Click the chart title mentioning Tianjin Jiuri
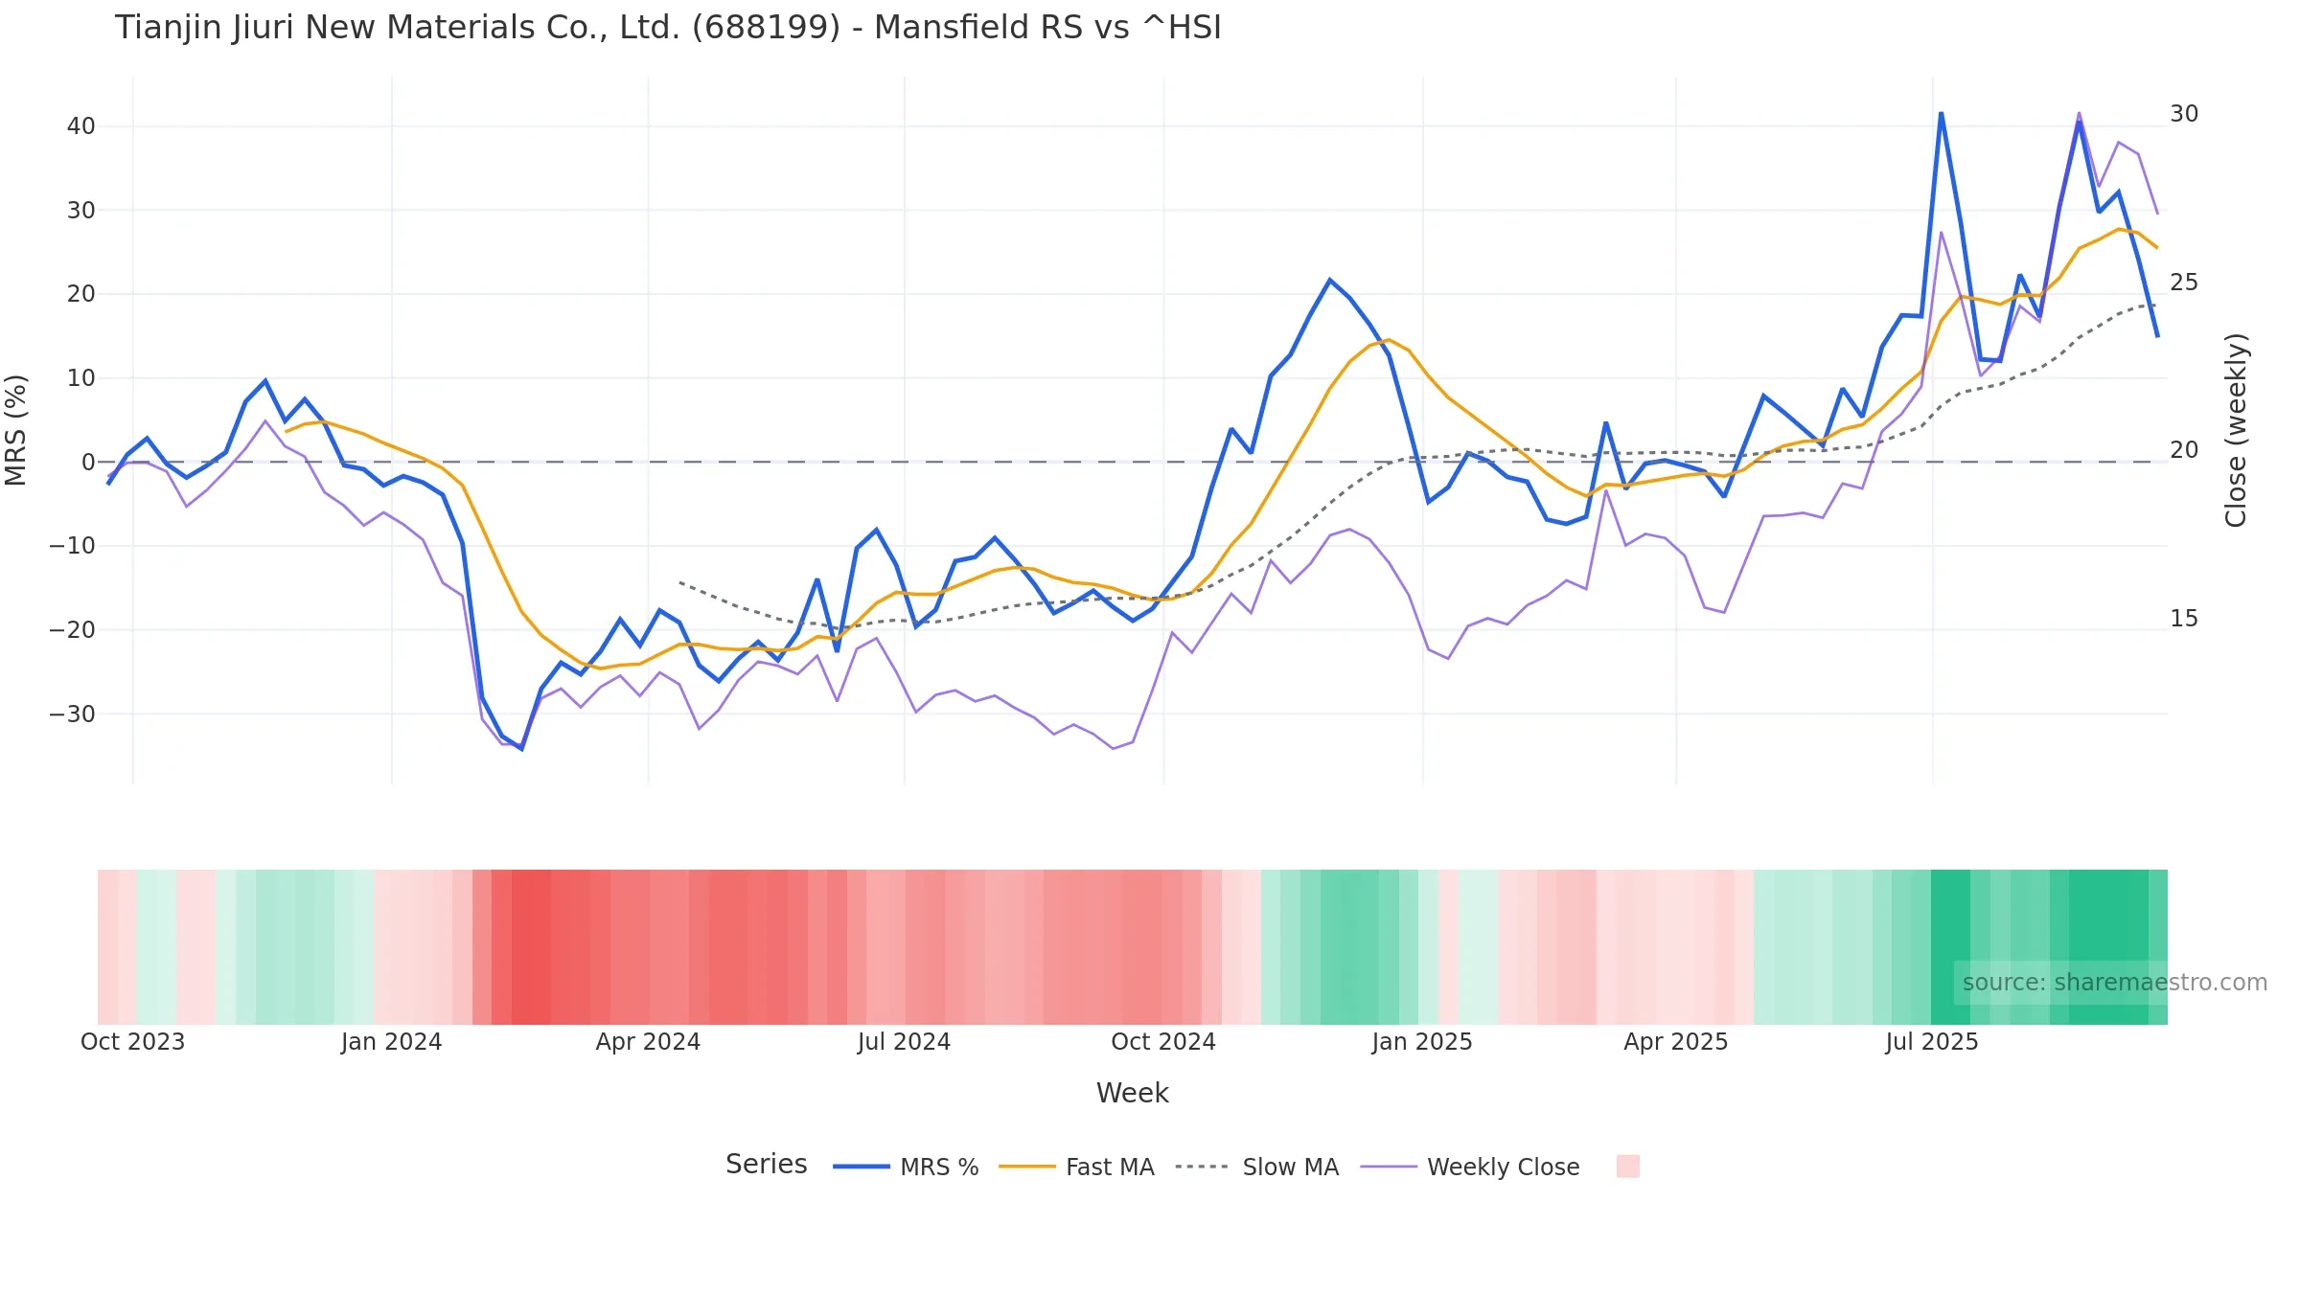 point(668,28)
